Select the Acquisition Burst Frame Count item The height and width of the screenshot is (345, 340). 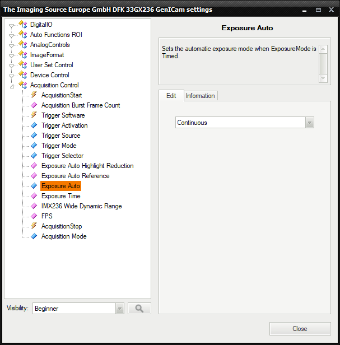pyautogui.click(x=81, y=105)
